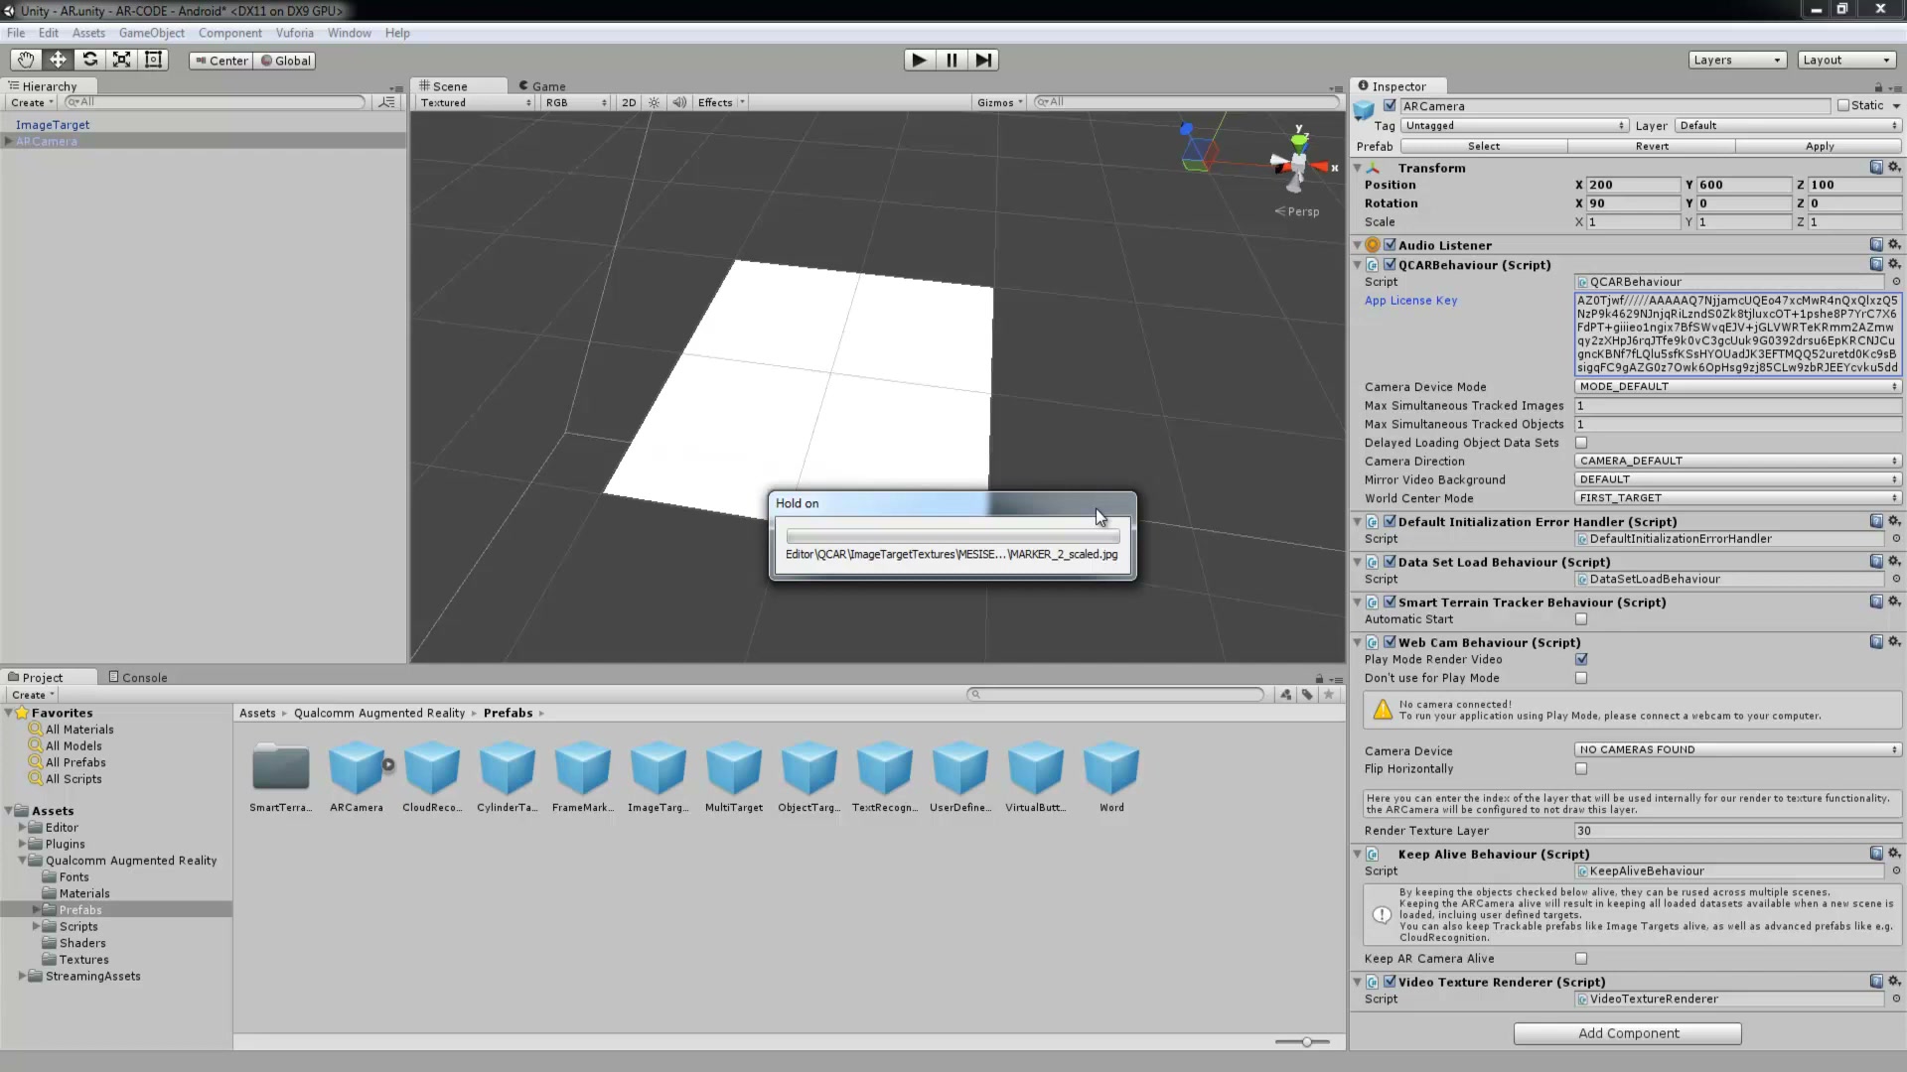Screen dimensions: 1907x1072
Task: Uncheck Play Mode Render Video
Action: coord(1581,659)
